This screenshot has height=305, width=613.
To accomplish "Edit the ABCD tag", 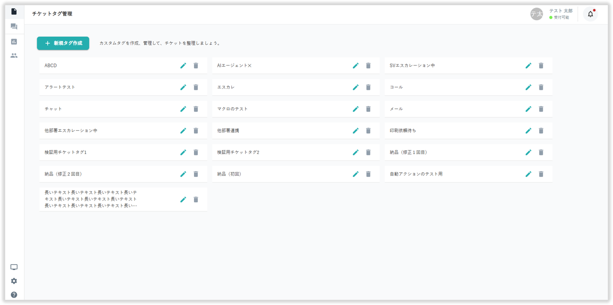I will 183,65.
